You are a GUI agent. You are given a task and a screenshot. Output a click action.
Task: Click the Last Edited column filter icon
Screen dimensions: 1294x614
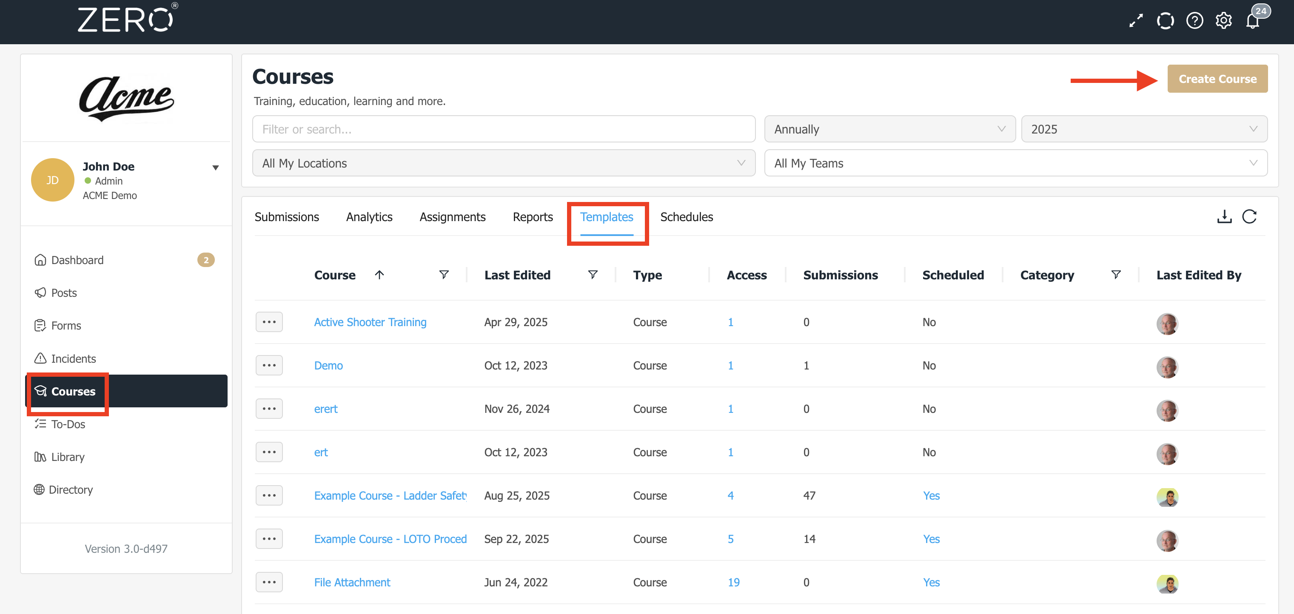593,275
